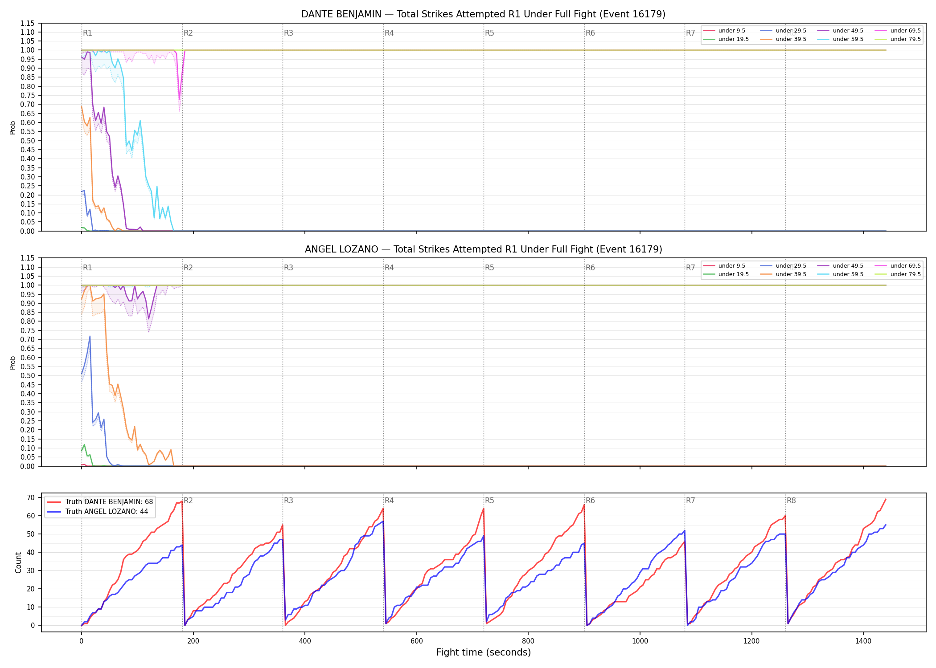Click round marker R5 in Angel Lozano chart
Viewport: 936px width, 668px height.
490,268
